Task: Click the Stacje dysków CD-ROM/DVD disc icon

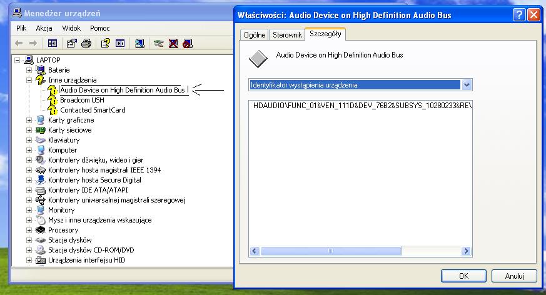Action: pyautogui.click(x=41, y=250)
